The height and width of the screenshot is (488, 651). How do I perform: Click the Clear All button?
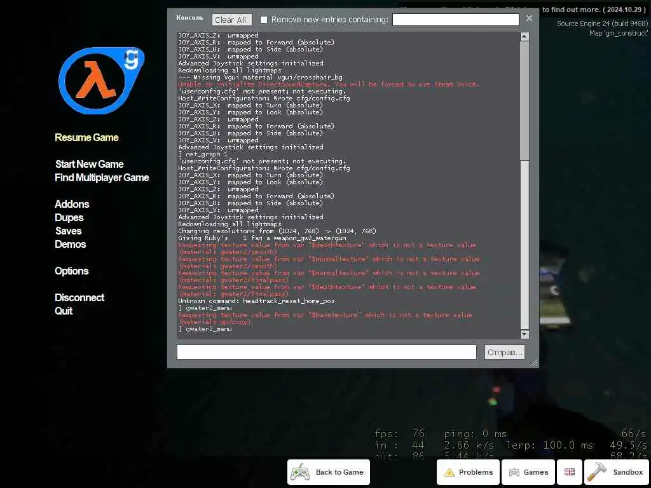point(231,20)
